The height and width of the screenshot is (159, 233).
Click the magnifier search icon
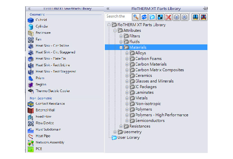click(136, 17)
